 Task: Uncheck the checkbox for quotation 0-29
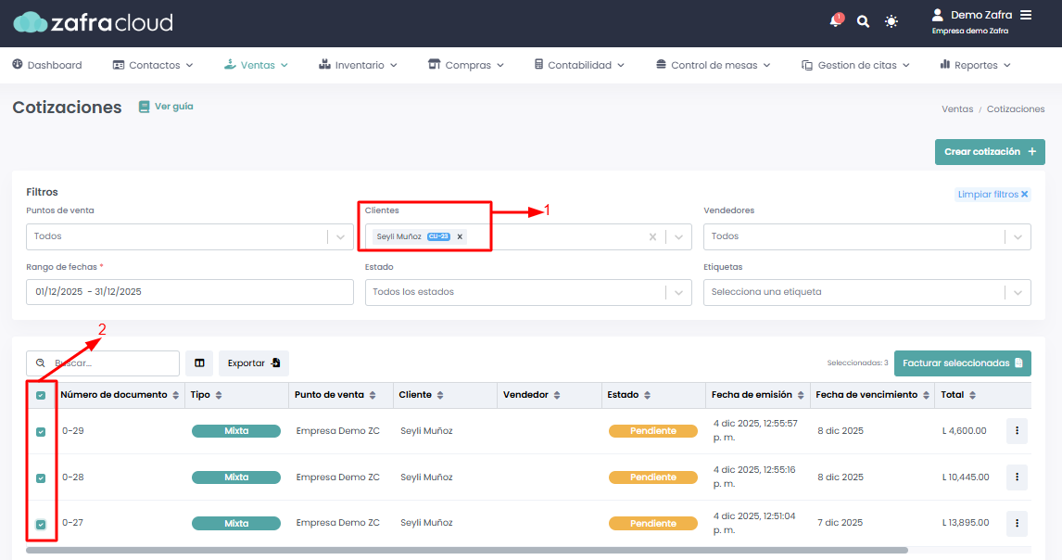pos(41,432)
